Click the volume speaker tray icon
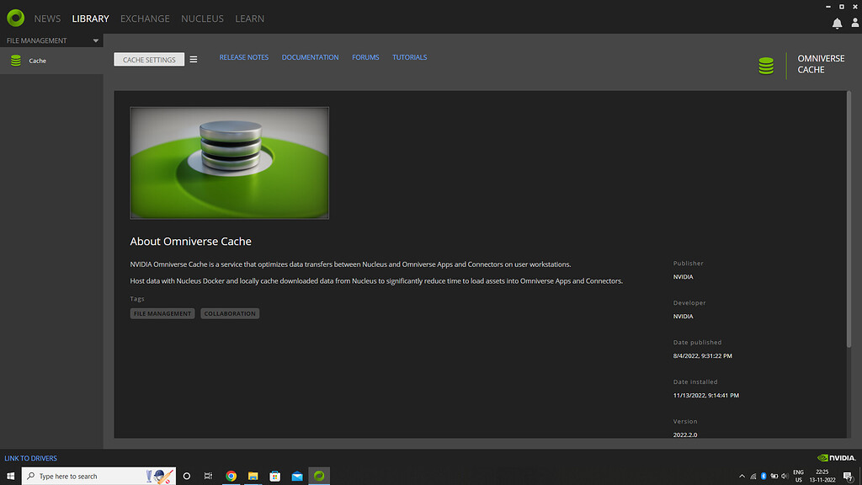The width and height of the screenshot is (862, 485). (785, 477)
